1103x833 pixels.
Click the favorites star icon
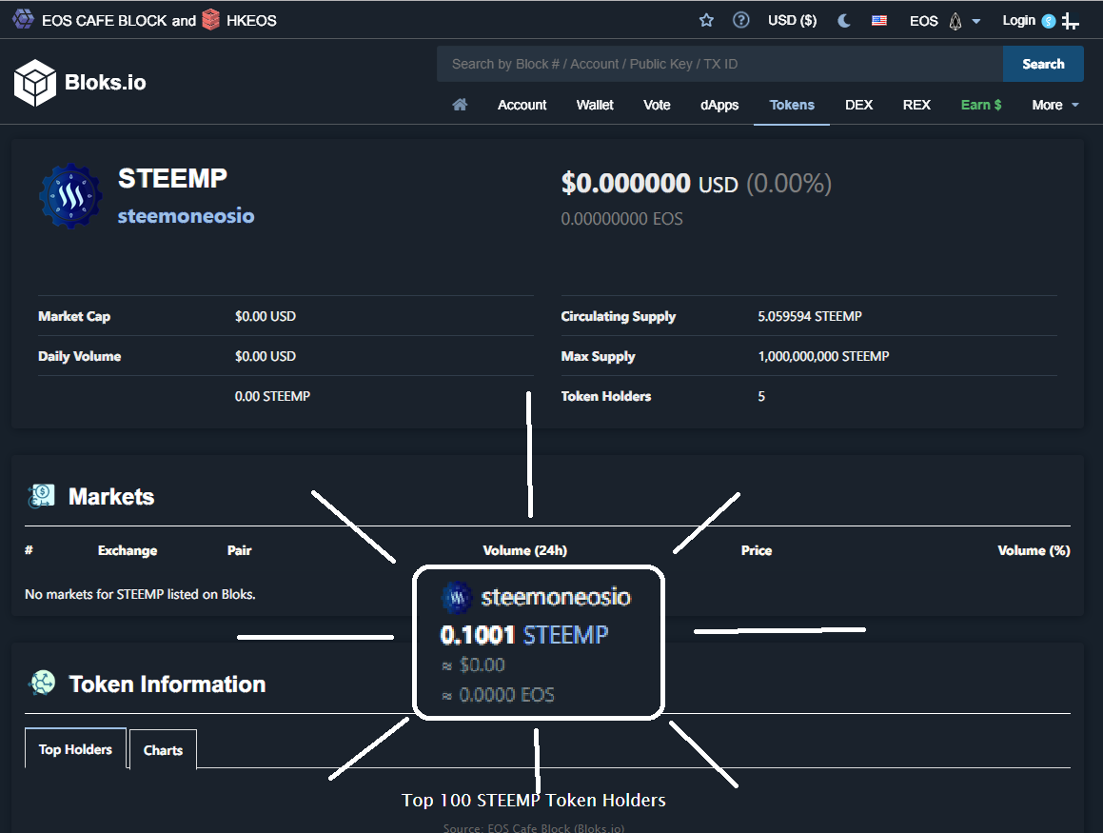[706, 20]
